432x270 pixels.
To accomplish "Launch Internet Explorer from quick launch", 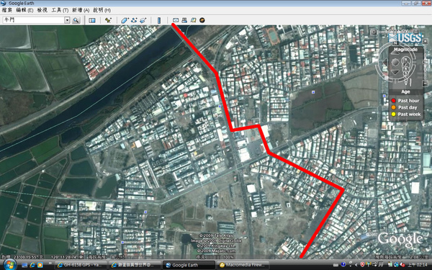I will (32, 265).
